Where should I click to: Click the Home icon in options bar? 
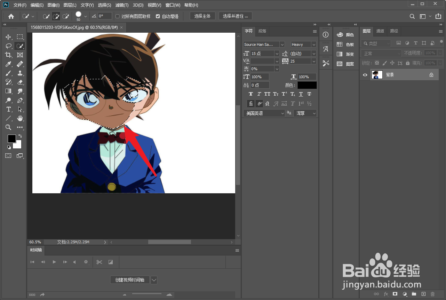(11, 16)
